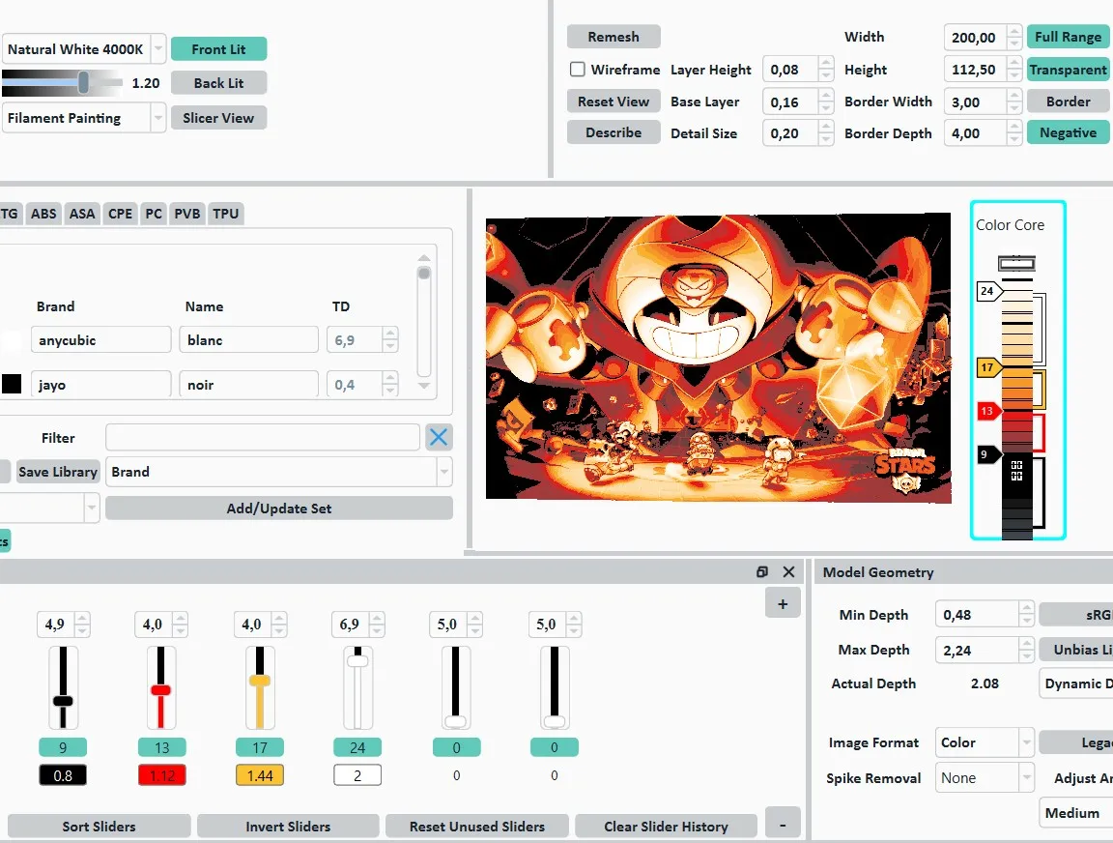Select the layer 24 marker in Color Core
The height and width of the screenshot is (843, 1113).
tap(988, 291)
